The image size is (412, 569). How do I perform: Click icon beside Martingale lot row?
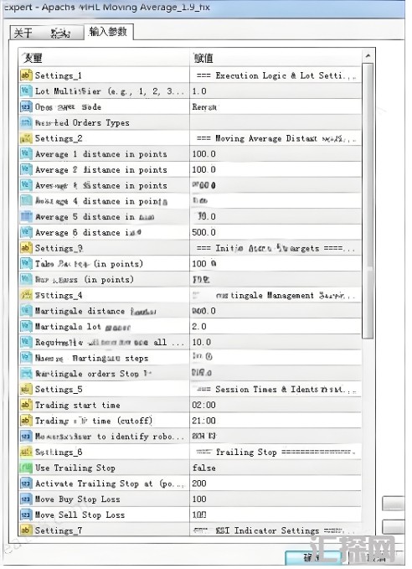(26, 326)
